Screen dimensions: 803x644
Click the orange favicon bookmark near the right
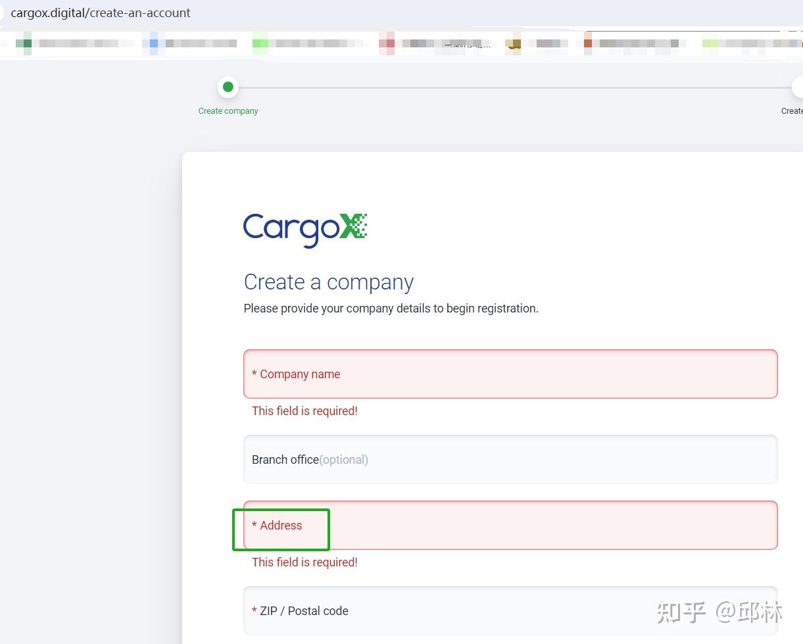click(587, 43)
